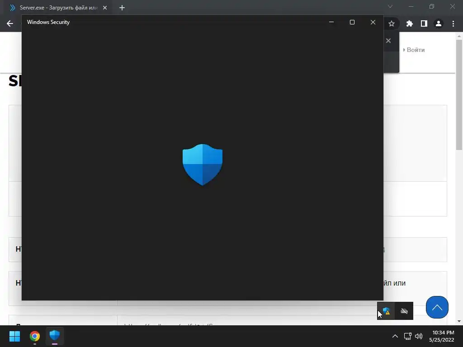
Task: Dismiss the dark popup with X
Action: pos(388,41)
